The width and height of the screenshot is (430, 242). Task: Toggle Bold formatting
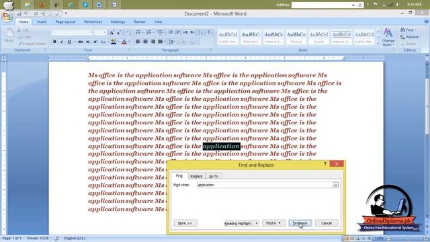pos(54,42)
